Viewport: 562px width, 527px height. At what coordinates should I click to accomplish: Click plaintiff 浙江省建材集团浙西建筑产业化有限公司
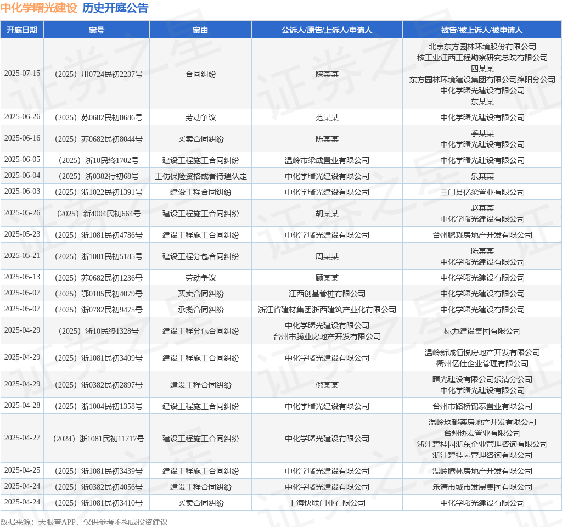327,310
